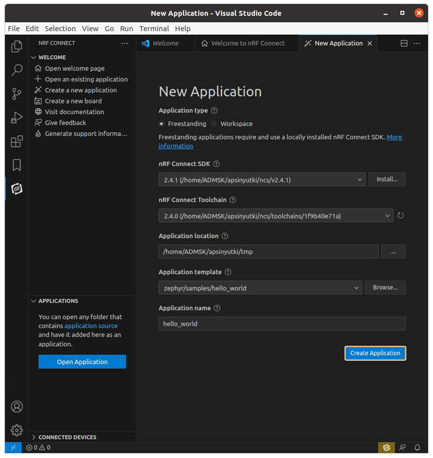Screen dimensions: 433x458
Task: Follow the application source link
Action: click(91, 326)
